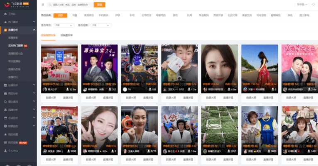Click 数据大屏 under the red dress card
The height and width of the screenshot is (166, 318).
point(251,98)
